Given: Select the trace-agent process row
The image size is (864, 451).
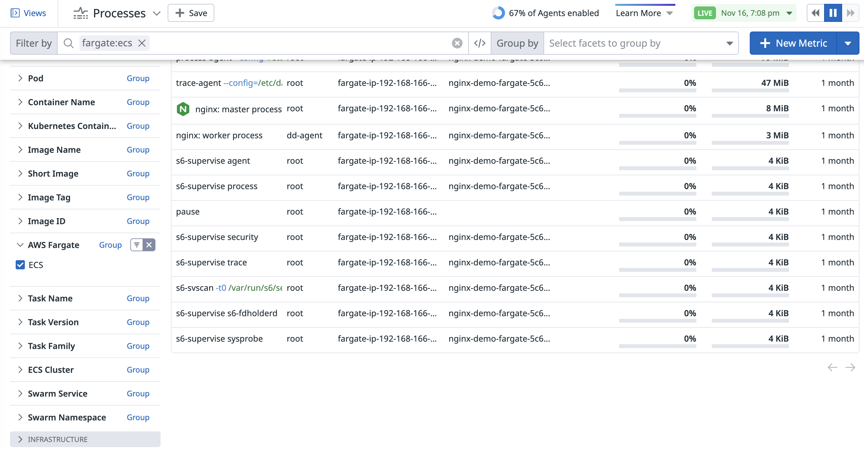Looking at the screenshot, I should click(515, 84).
